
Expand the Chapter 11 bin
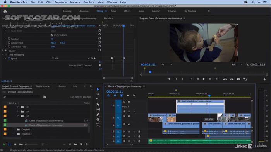point(14,129)
